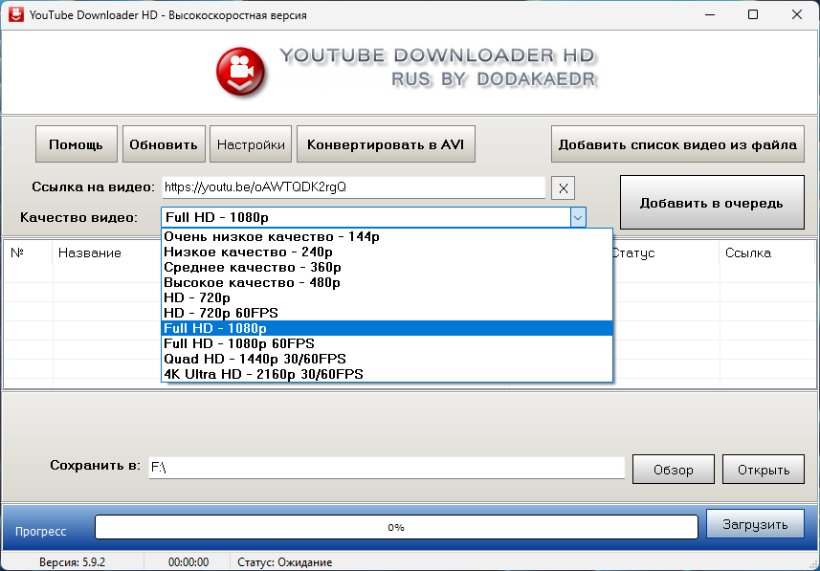The image size is (820, 571).
Task: Click the Прогресс label
Action: click(41, 532)
